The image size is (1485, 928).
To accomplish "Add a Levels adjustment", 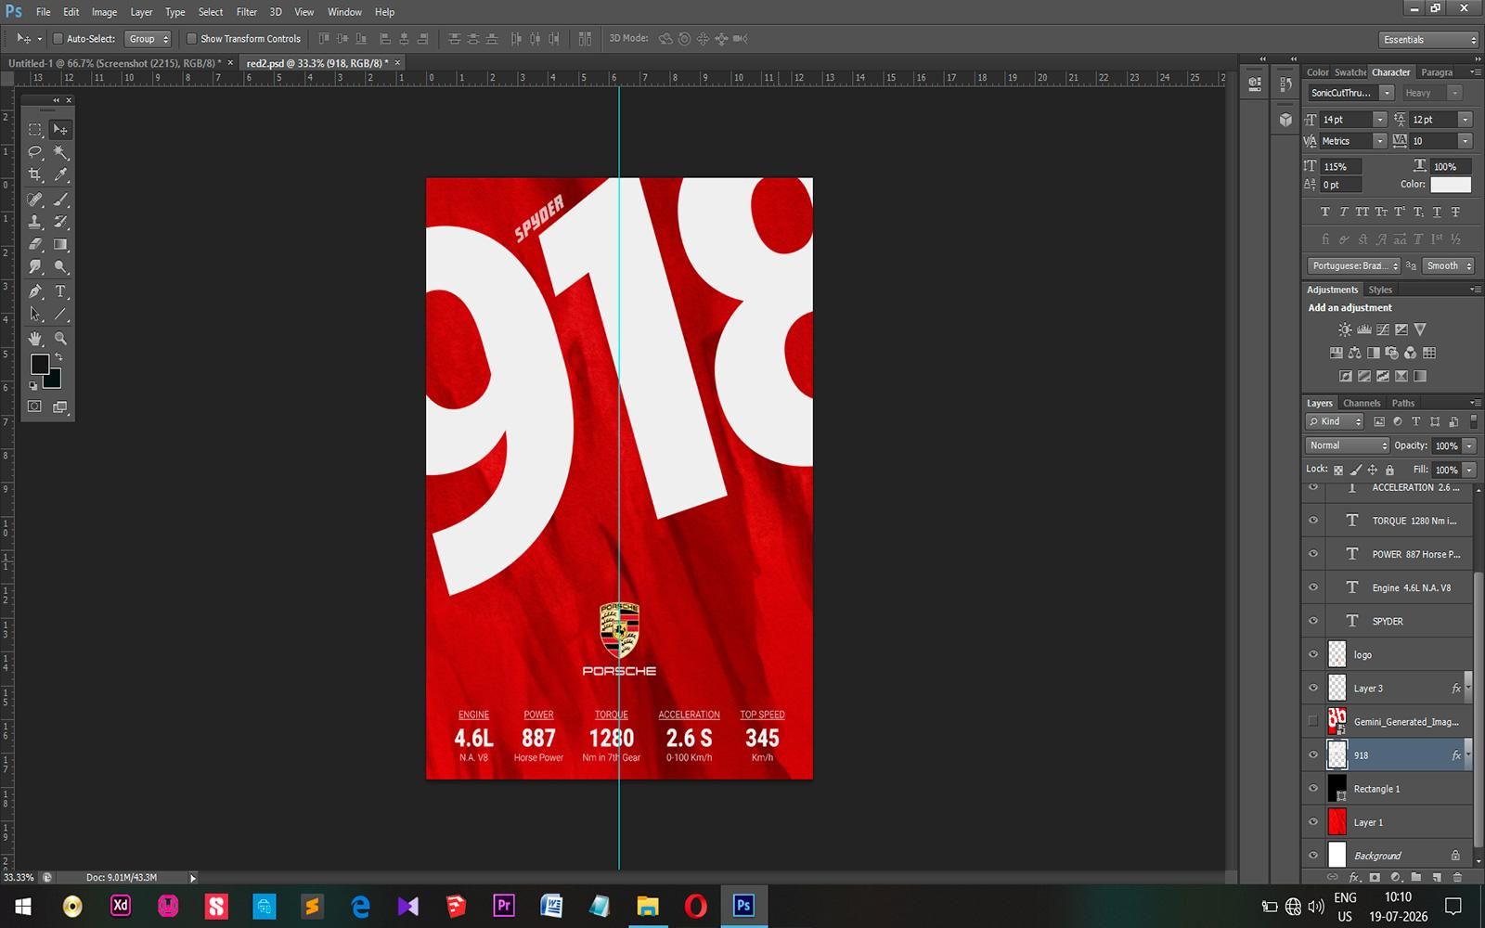I will (1363, 329).
